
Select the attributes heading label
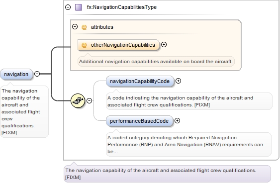click(x=102, y=27)
